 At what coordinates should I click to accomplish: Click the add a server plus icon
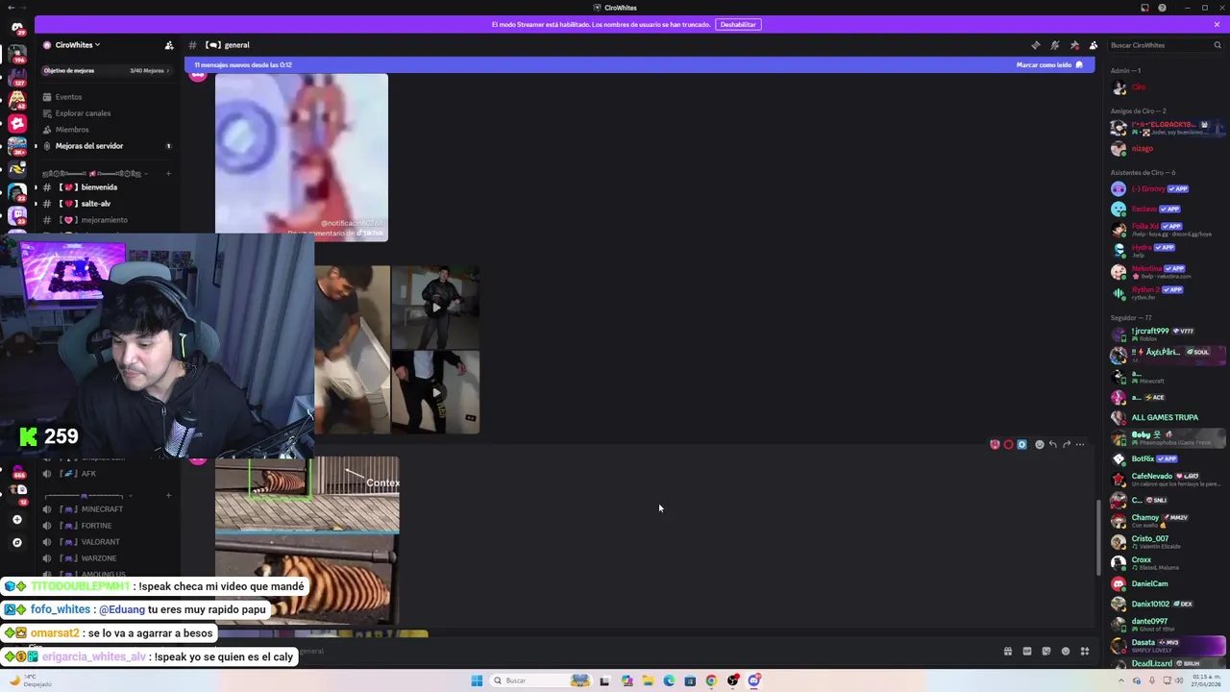16,520
